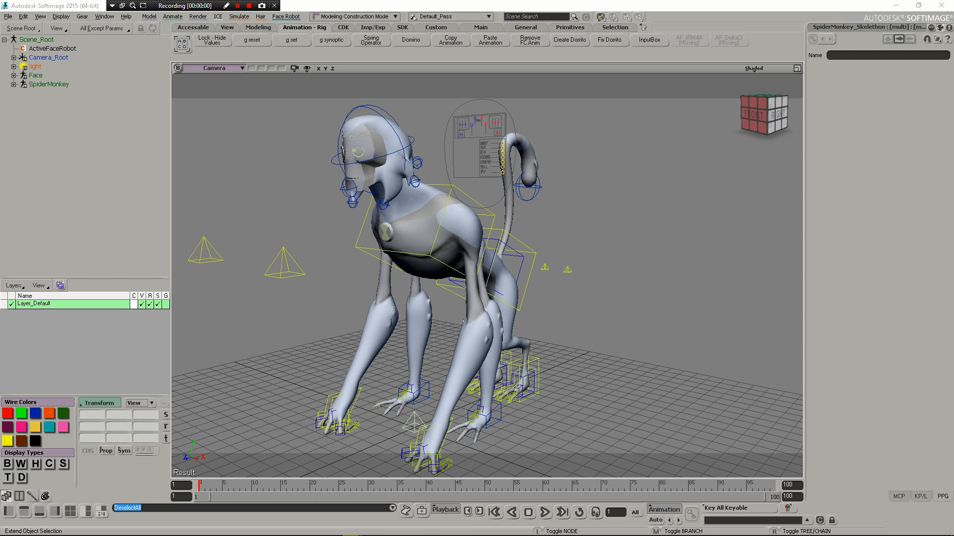Click the lock icon at bottom right

[x=832, y=520]
